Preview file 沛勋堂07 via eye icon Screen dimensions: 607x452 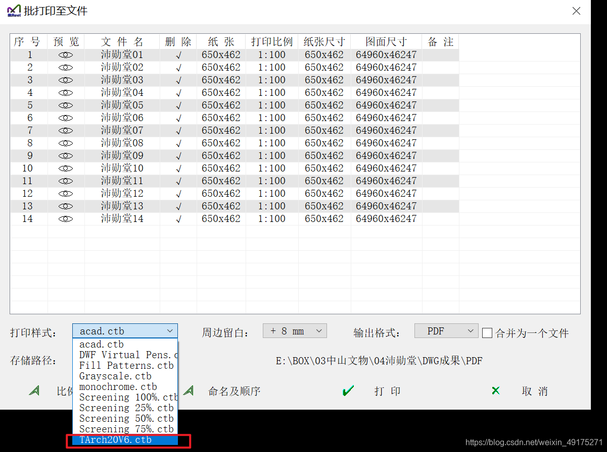point(66,131)
